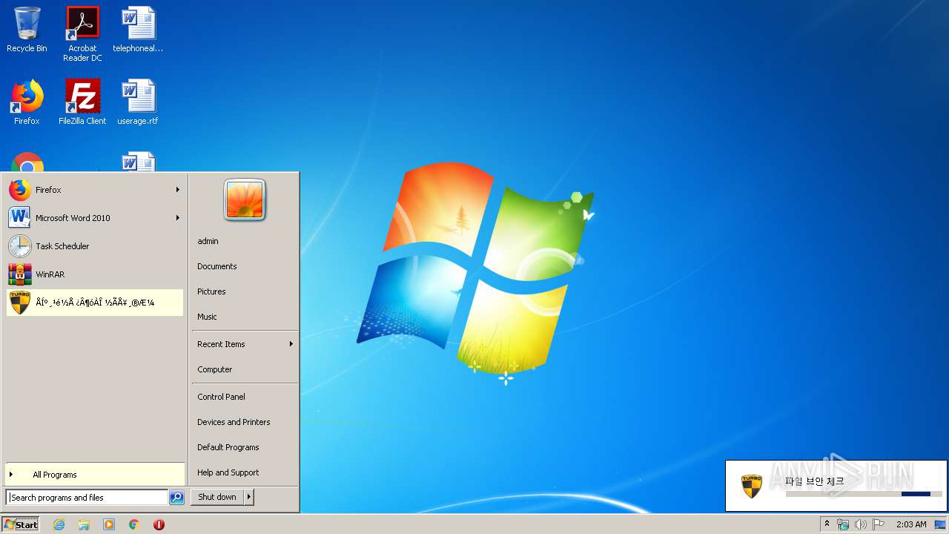The image size is (949, 534).
Task: Click the Show desktop button
Action: tap(941, 524)
